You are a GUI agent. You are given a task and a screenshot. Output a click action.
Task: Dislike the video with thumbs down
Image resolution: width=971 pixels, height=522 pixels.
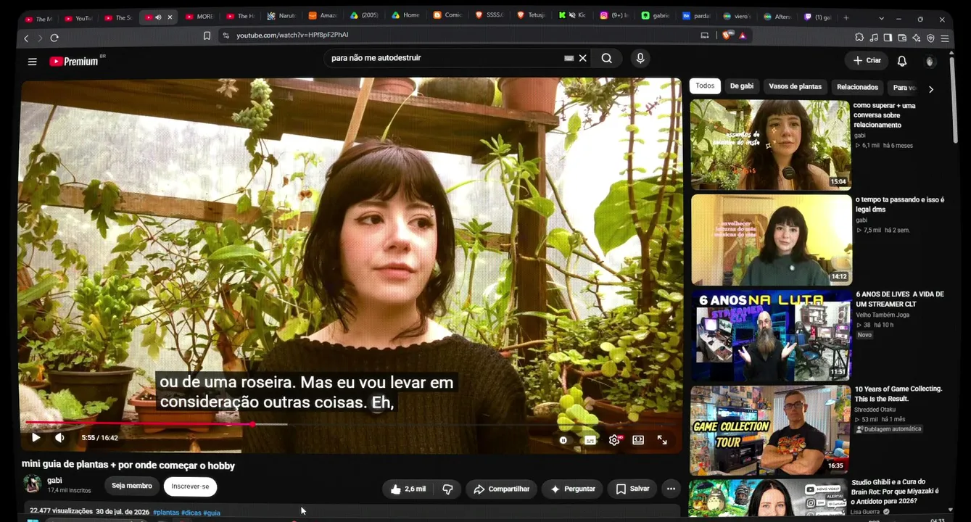447,489
